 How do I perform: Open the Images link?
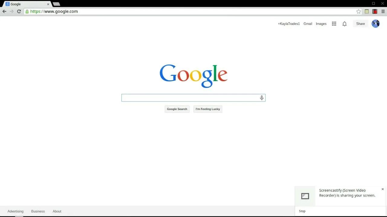(321, 24)
